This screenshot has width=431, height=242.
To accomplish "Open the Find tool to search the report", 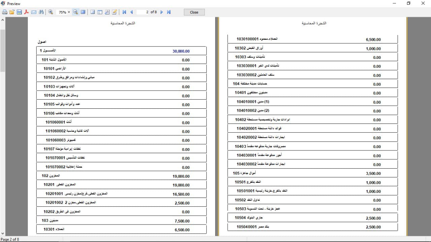I will [41, 12].
